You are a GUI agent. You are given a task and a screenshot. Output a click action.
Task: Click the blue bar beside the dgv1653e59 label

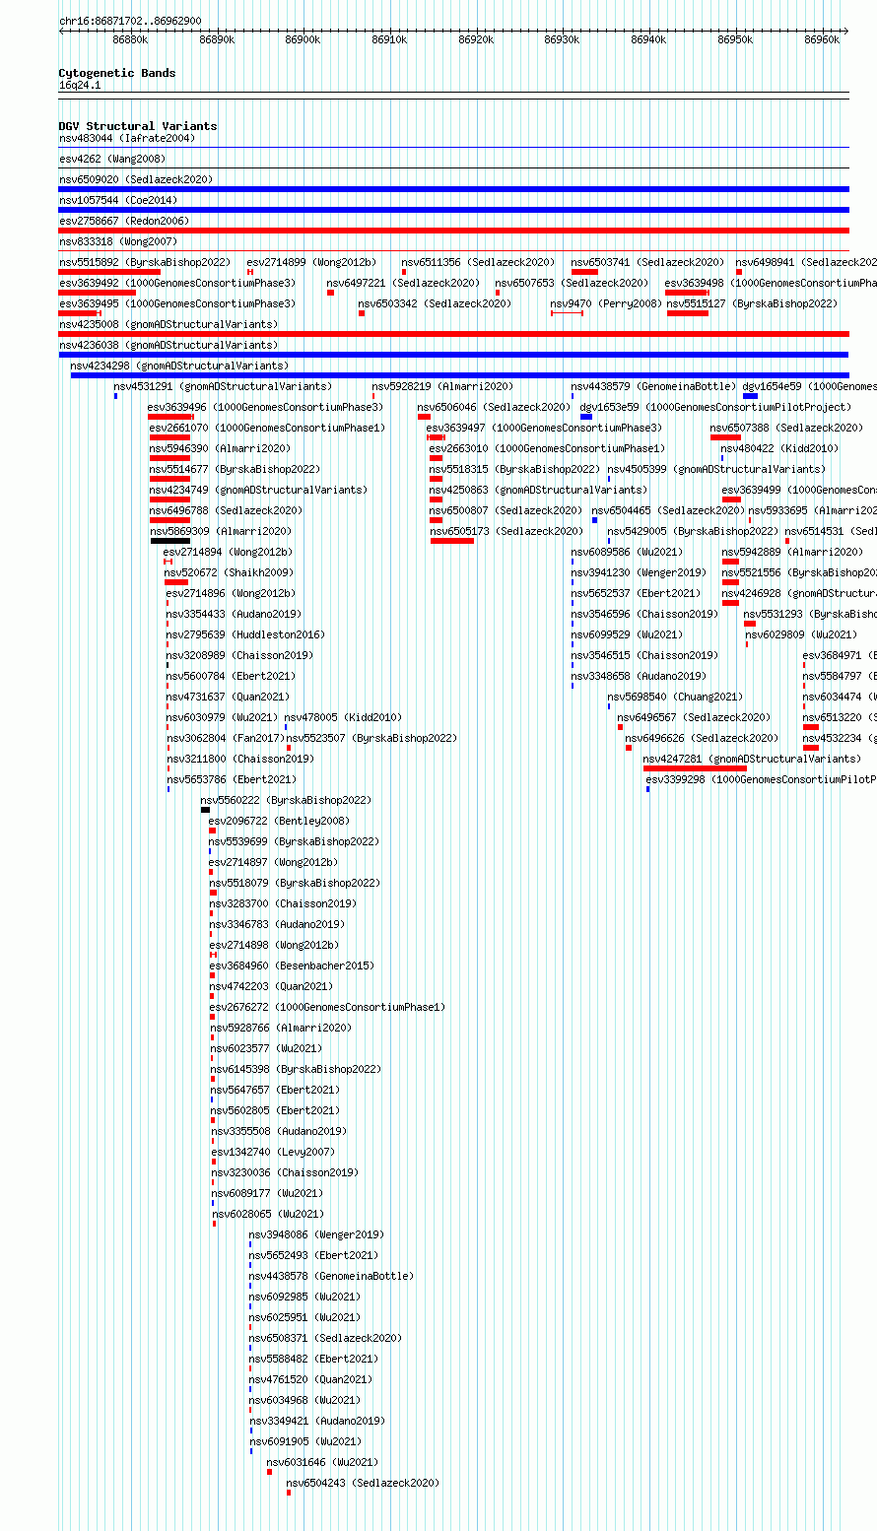click(x=586, y=417)
